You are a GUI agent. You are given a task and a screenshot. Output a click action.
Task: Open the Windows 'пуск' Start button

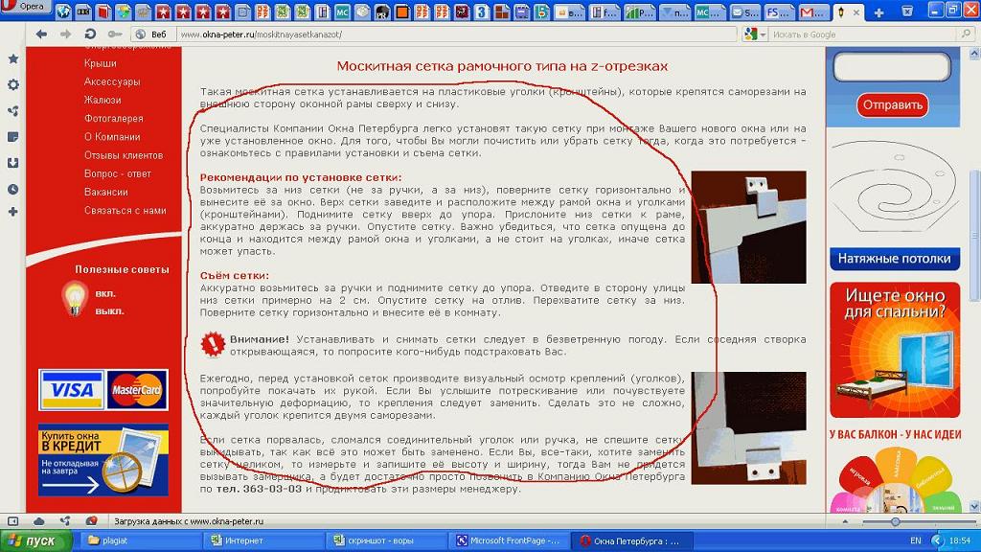[36, 540]
